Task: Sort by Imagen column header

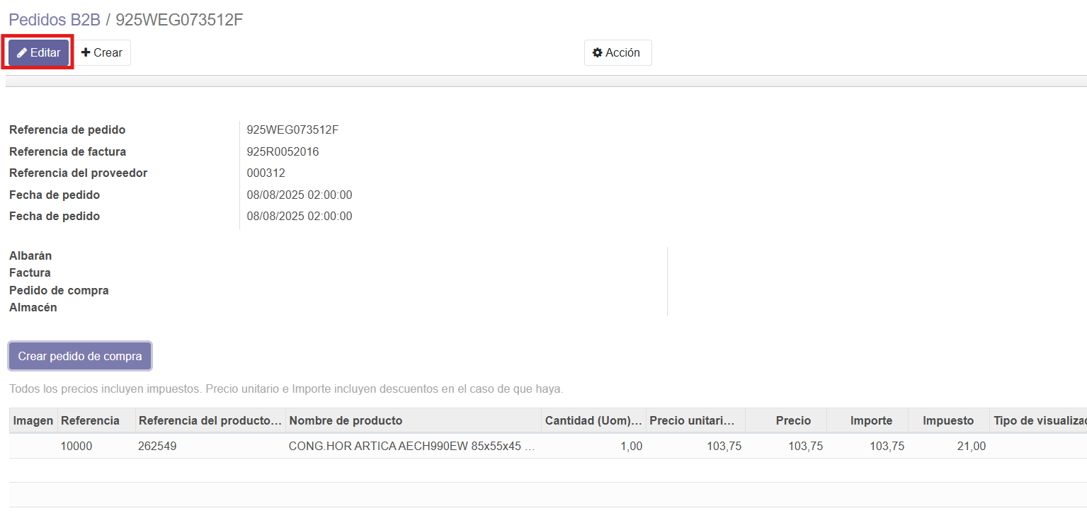Action: pos(33,420)
